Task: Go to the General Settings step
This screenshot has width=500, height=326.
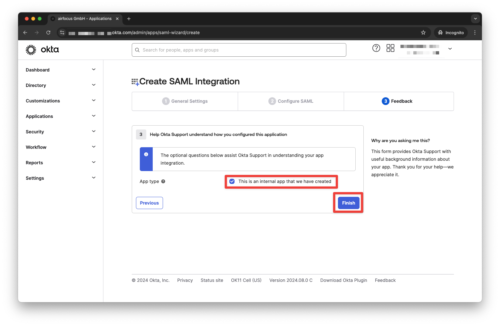Action: [x=185, y=101]
